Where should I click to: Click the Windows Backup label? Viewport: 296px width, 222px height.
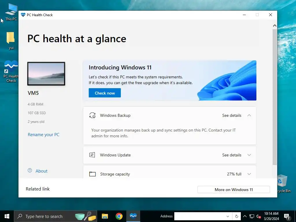tap(115, 115)
